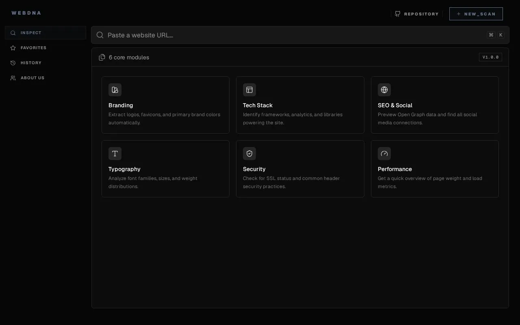Image resolution: width=520 pixels, height=325 pixels.
Task: Click the About Us people icon
Action: point(13,78)
